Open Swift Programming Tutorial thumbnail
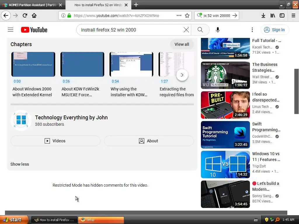The image size is (299, 224). point(225,135)
